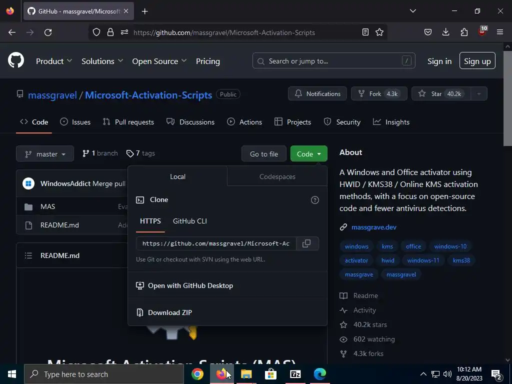Click the Sign up button
The image size is (512, 384).
(477, 60)
